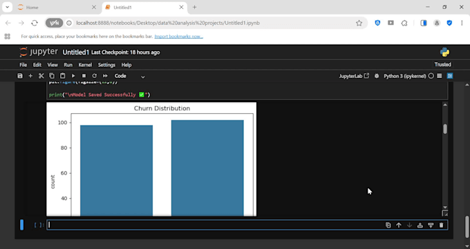
Task: Click the Trusted notebook indicator
Action: click(443, 65)
